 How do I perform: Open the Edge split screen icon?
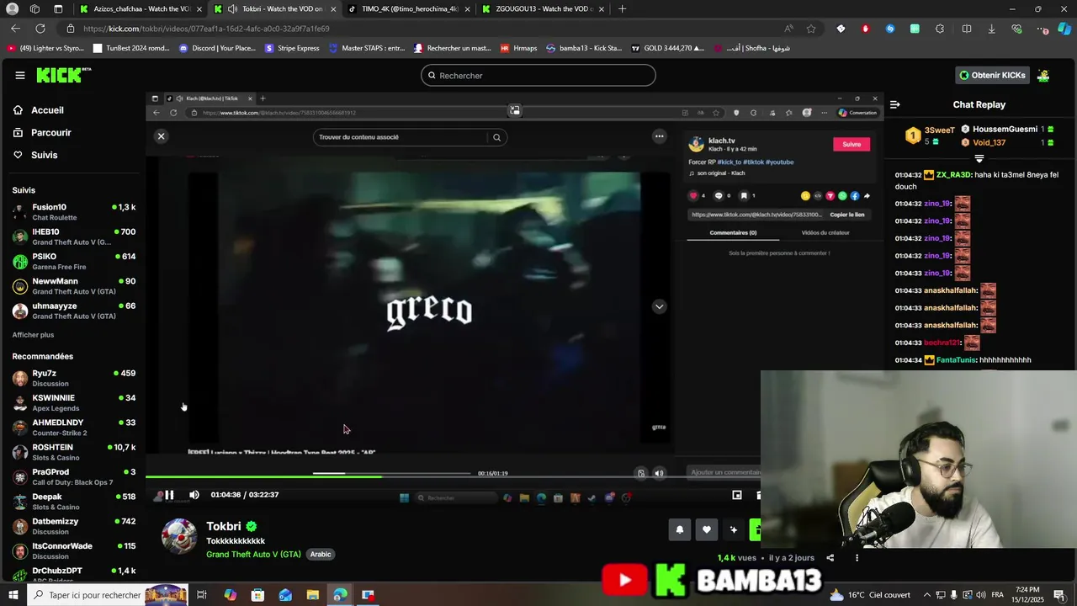[967, 29]
